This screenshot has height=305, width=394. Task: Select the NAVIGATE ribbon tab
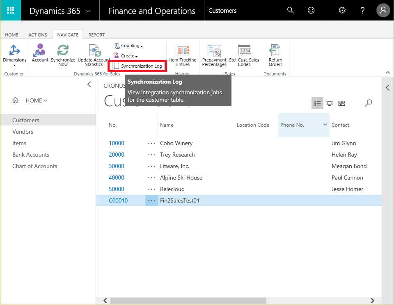tap(68, 35)
